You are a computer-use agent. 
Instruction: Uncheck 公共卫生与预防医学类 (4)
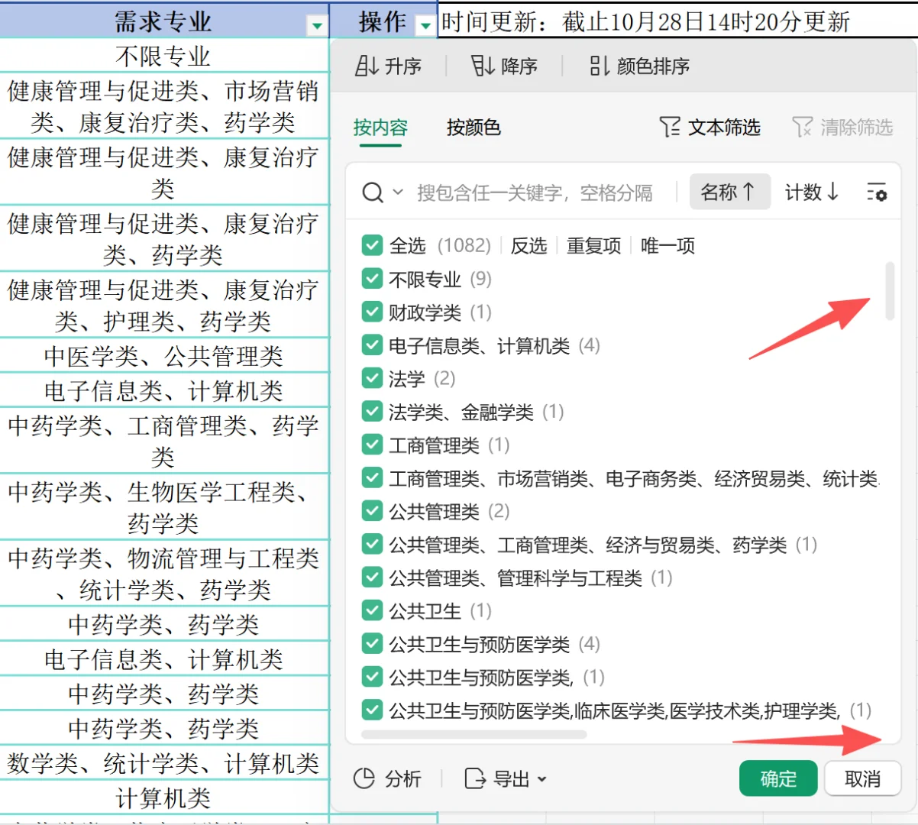pyautogui.click(x=372, y=644)
